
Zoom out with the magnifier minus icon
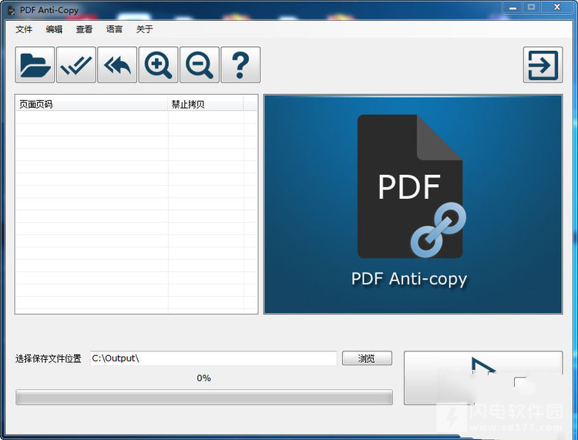click(x=200, y=65)
